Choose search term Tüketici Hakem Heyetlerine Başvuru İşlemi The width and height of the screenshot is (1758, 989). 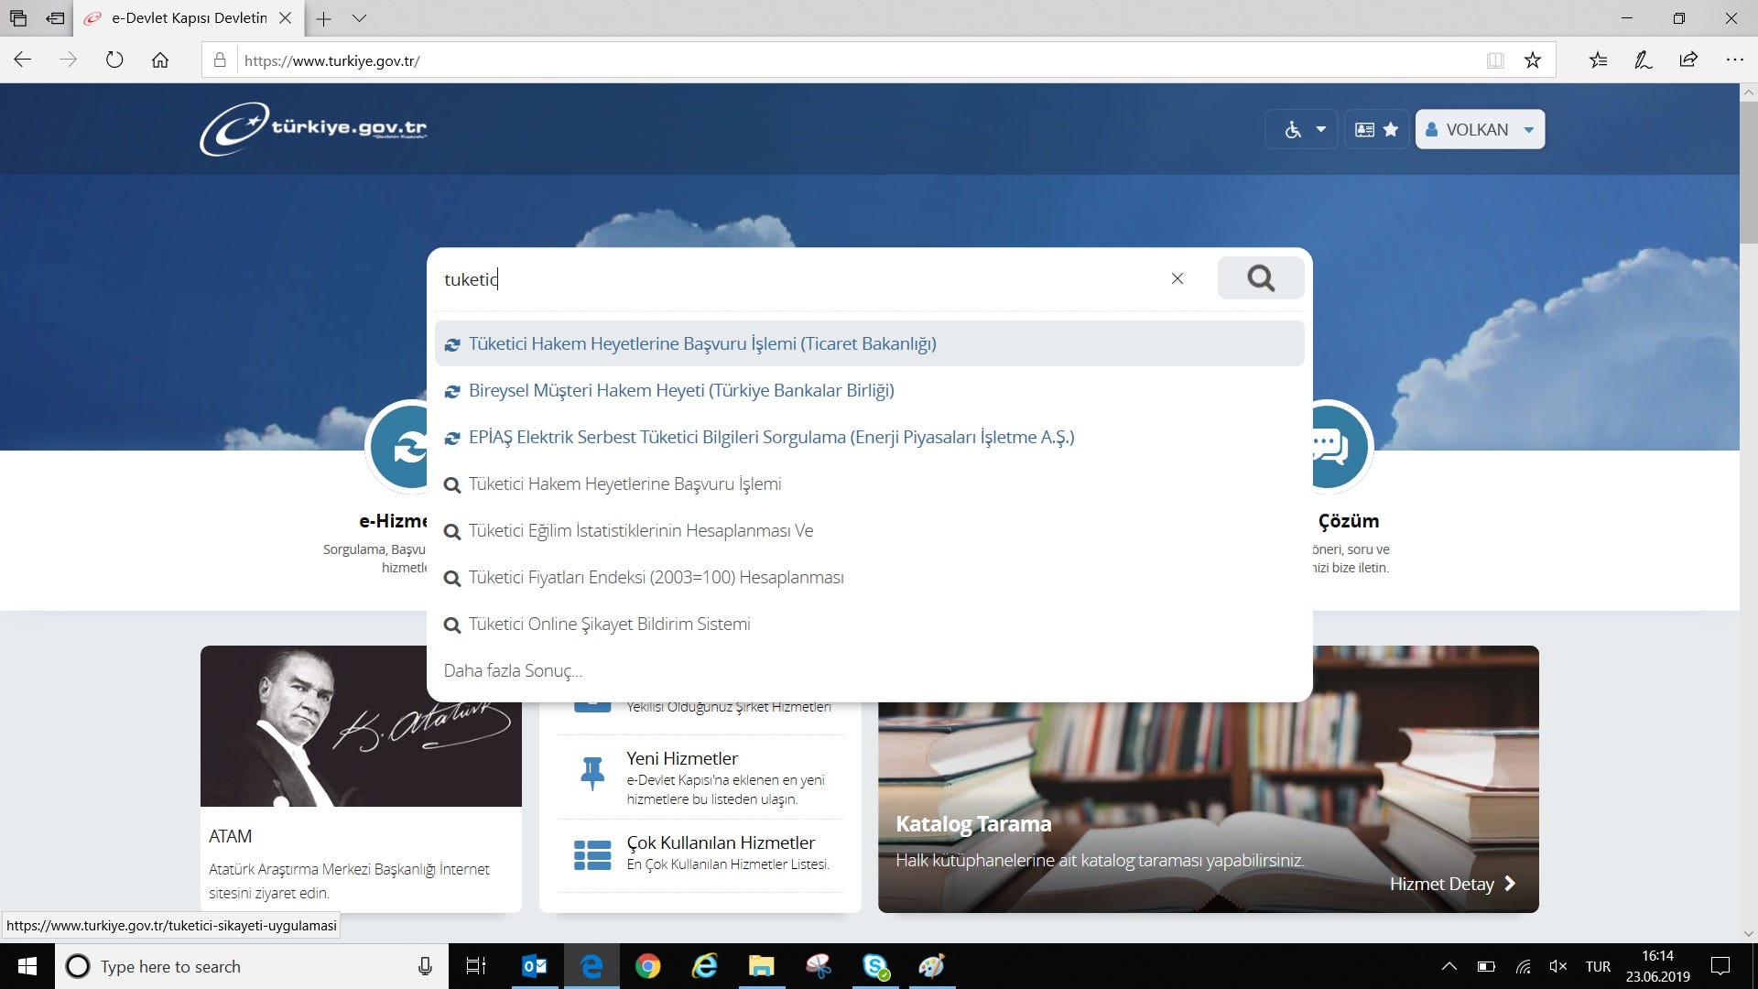coord(870,484)
